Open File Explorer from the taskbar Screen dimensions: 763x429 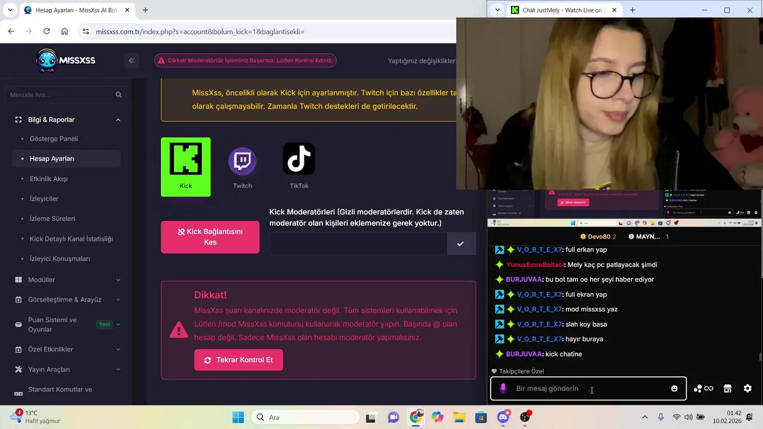(x=459, y=417)
